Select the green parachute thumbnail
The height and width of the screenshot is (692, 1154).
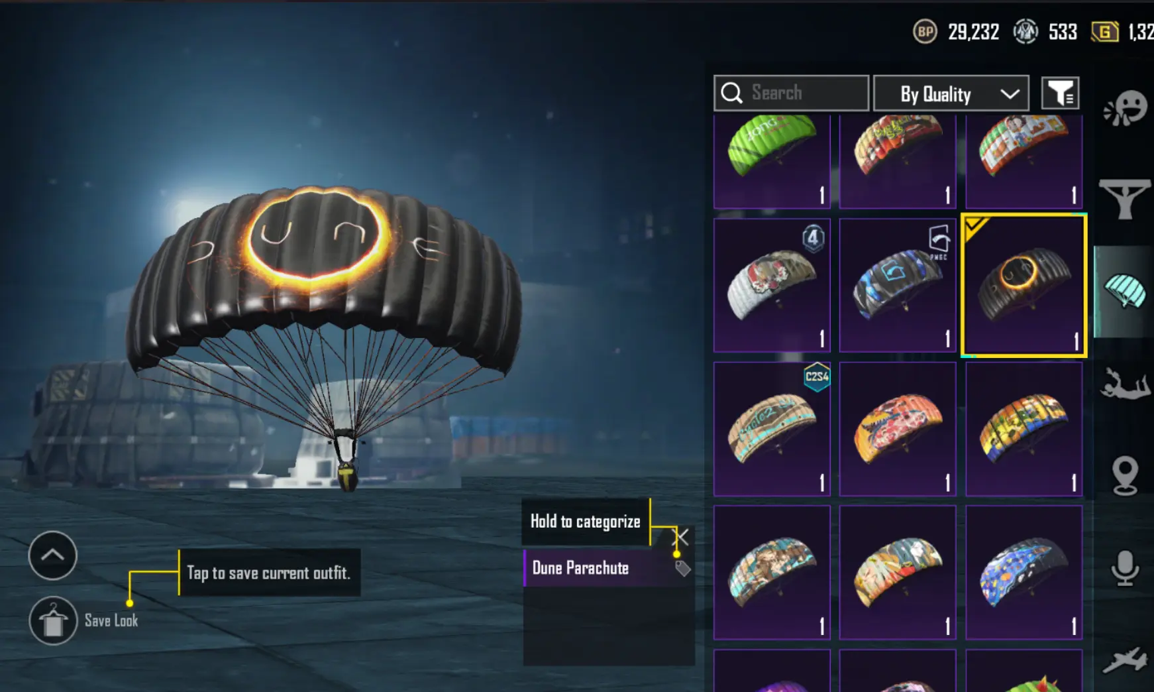pyautogui.click(x=772, y=161)
